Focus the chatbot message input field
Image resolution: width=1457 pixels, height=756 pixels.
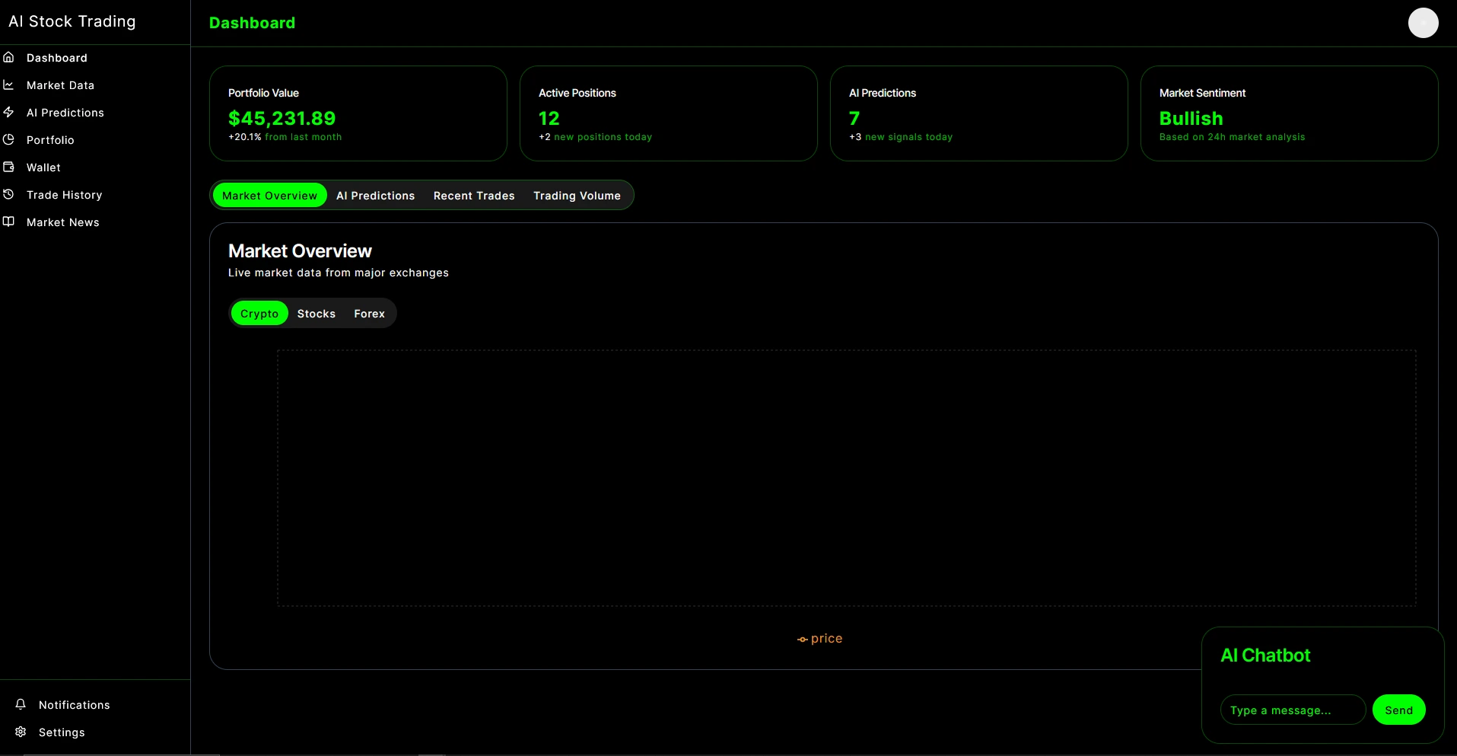coord(1292,710)
